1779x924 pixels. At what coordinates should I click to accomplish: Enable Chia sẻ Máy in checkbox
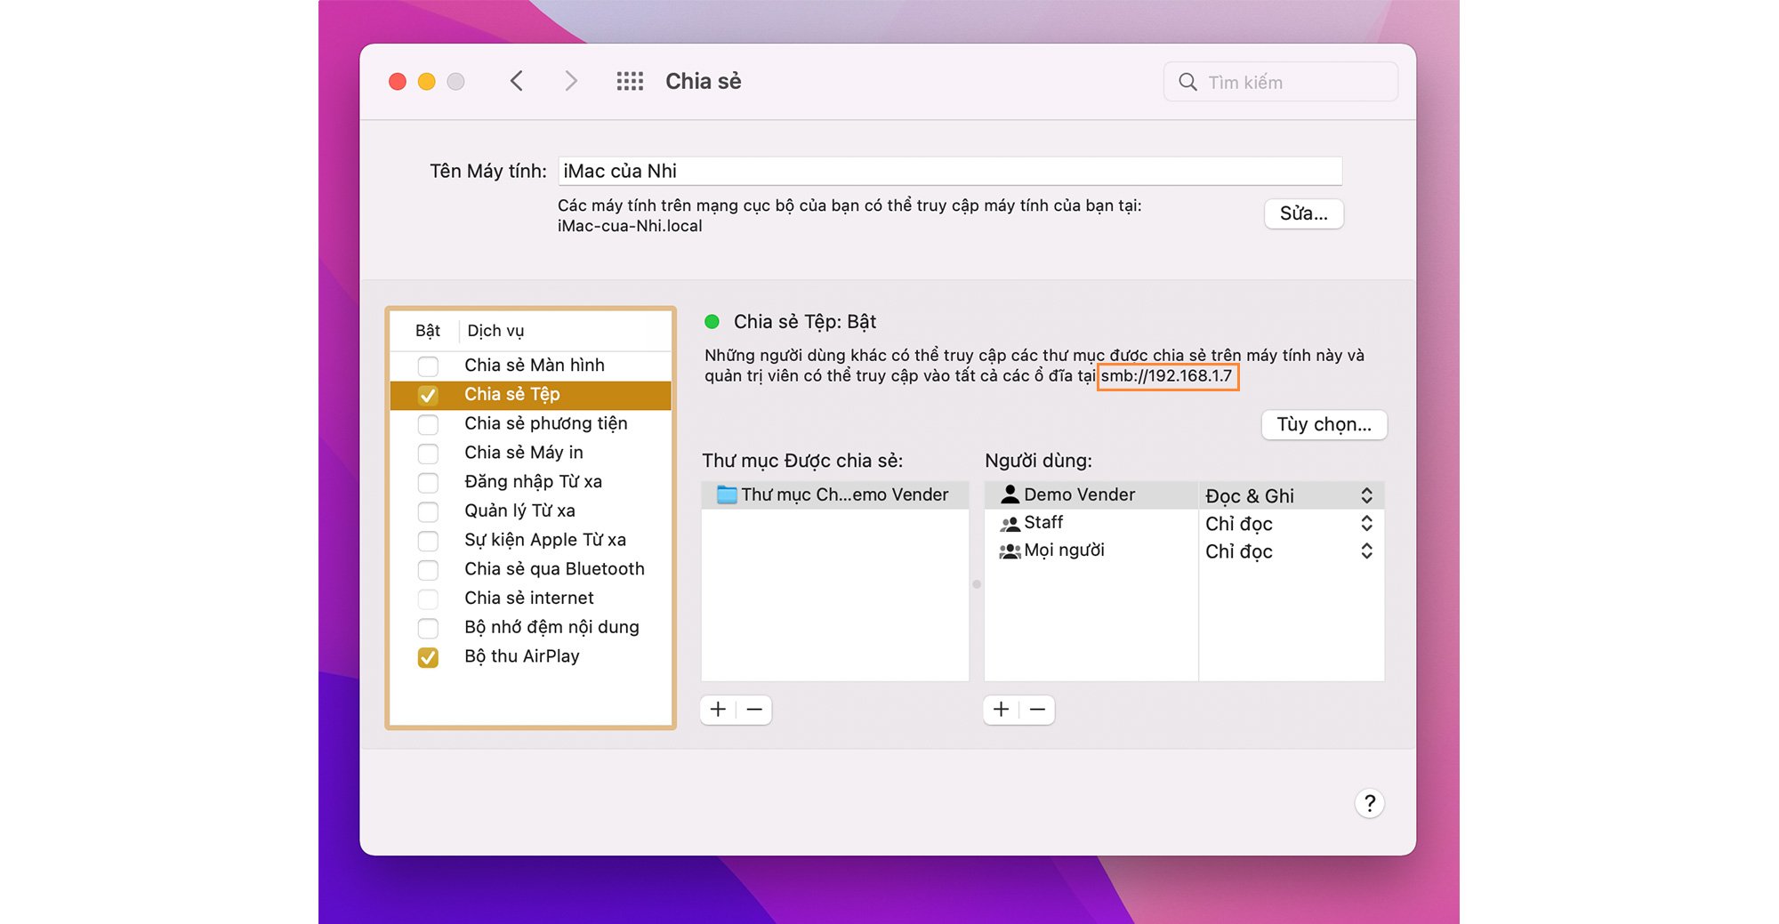tap(428, 454)
